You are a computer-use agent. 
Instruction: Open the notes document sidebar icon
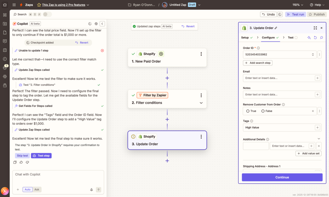5,32
